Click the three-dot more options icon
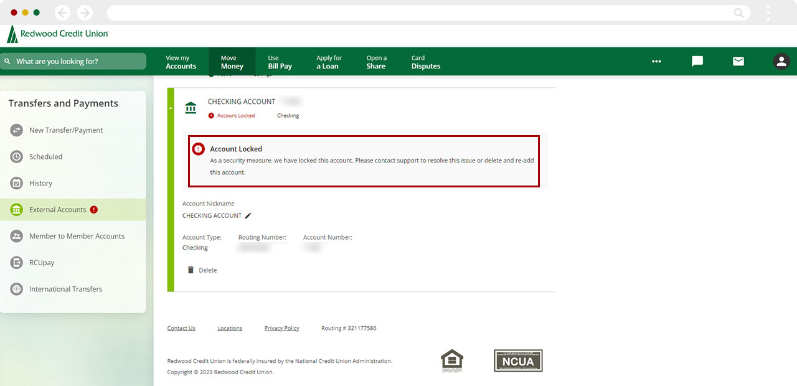797x386 pixels. click(656, 61)
